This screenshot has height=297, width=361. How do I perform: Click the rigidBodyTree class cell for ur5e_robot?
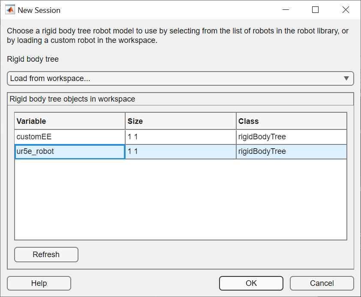(x=292, y=152)
